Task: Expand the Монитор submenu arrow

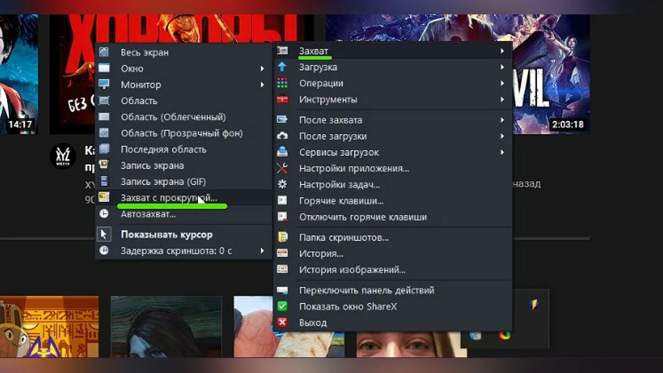Action: pyautogui.click(x=262, y=85)
